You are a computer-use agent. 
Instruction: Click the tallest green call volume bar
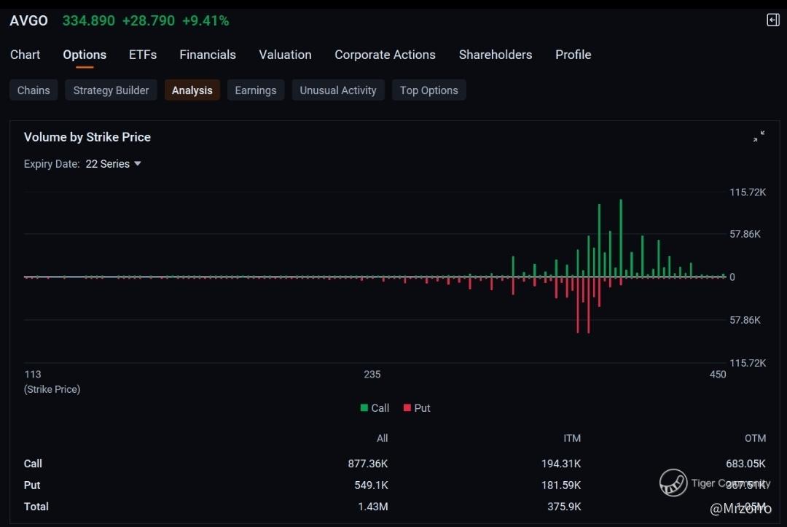tap(621, 237)
